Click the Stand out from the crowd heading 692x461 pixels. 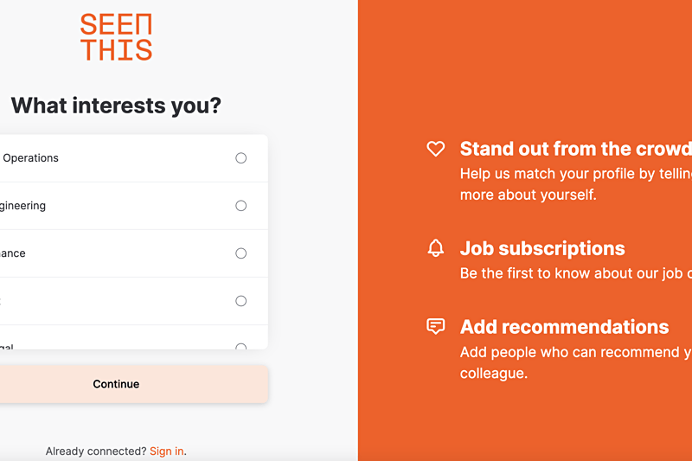click(575, 149)
